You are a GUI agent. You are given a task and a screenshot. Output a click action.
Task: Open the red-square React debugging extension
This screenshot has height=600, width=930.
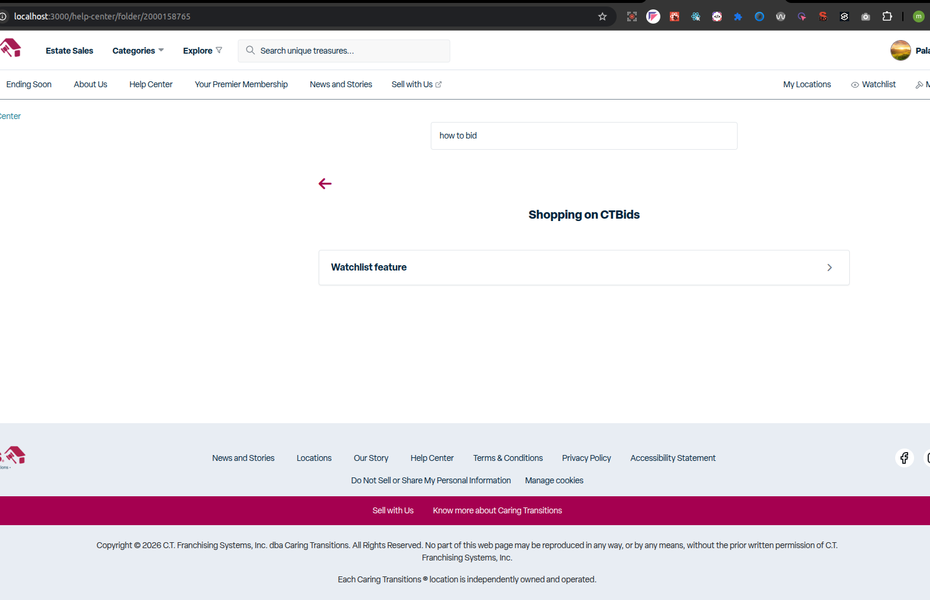click(x=674, y=17)
